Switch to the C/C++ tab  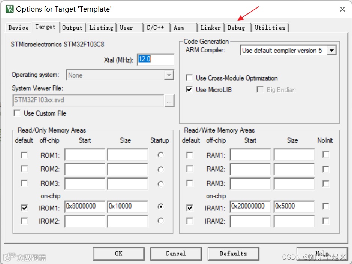point(156,28)
